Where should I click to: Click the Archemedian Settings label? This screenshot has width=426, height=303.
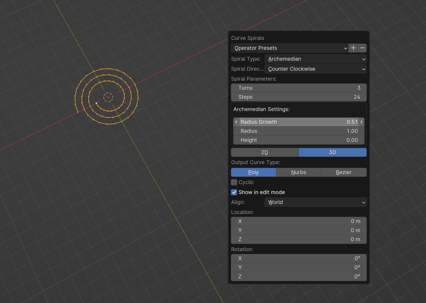(x=262, y=109)
